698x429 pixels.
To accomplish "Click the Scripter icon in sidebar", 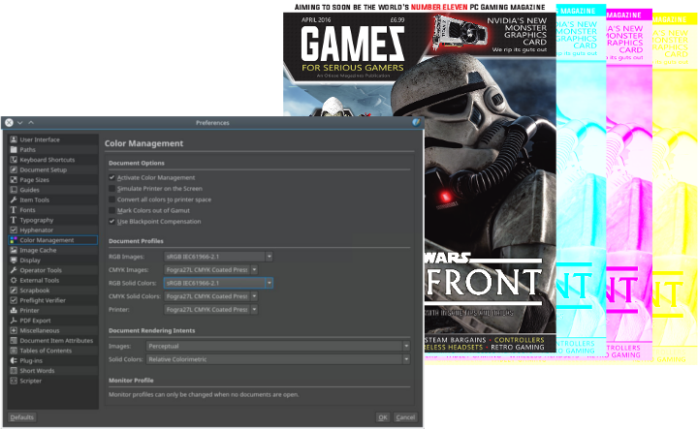I will [x=14, y=381].
